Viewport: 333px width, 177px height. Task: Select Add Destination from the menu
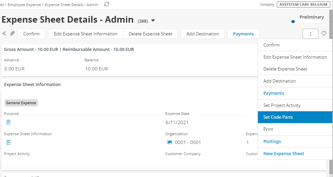coord(295,81)
